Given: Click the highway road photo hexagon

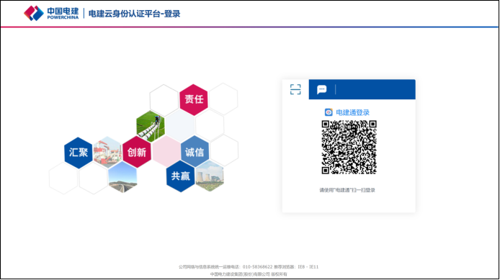Looking at the screenshot, I should [x=122, y=177].
